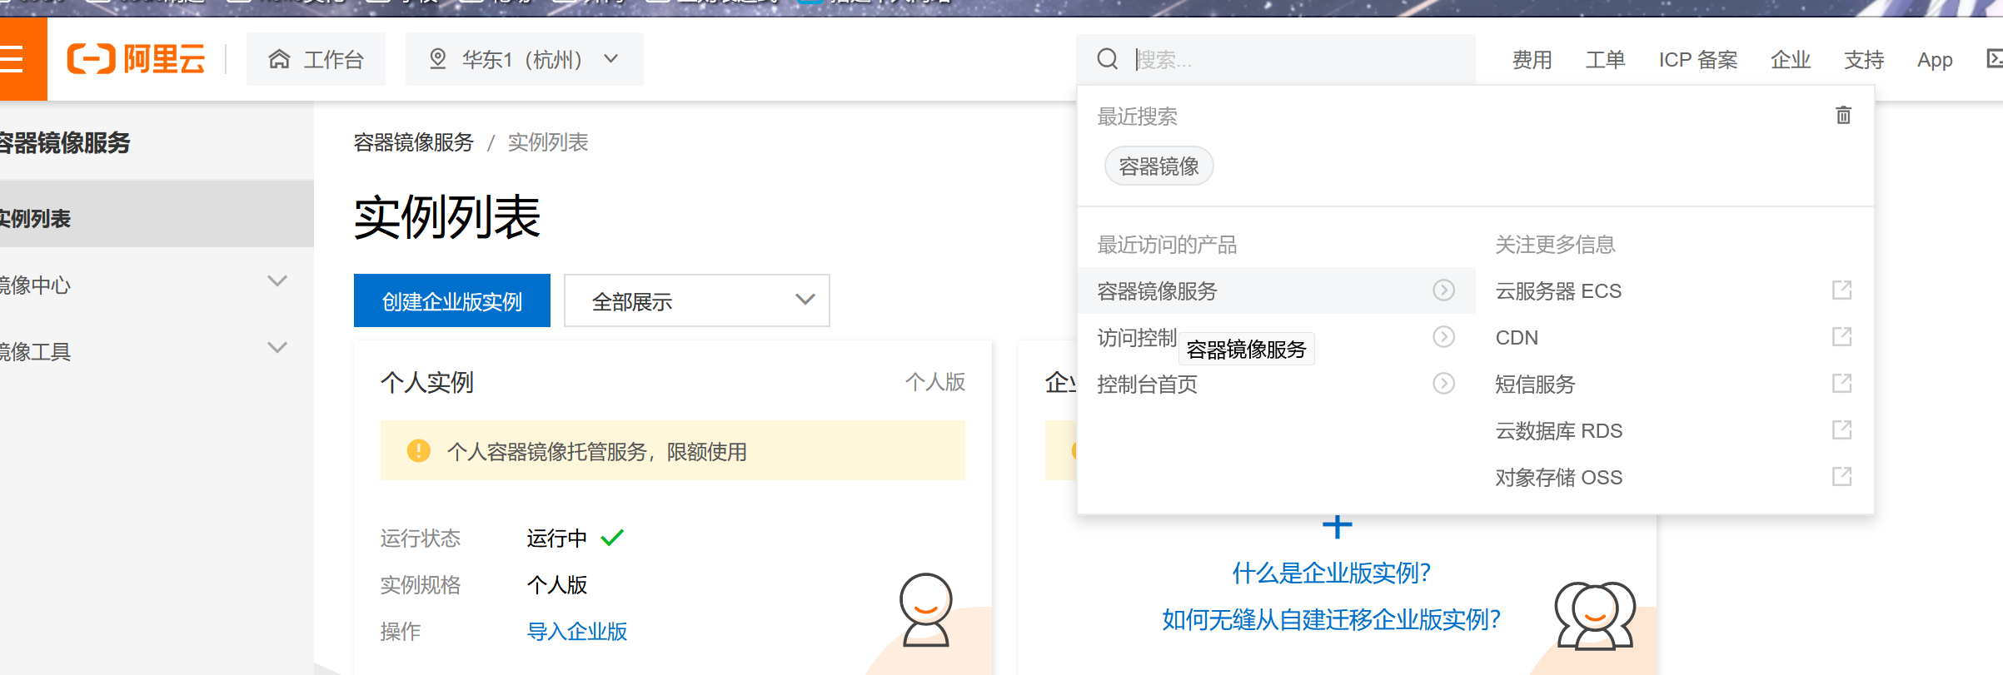Open the 工作台 button
The image size is (2003, 675).
316,59
